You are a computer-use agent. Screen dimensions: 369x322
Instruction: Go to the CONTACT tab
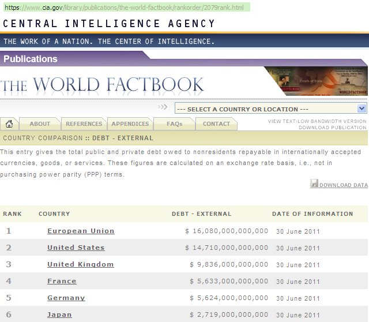coord(217,123)
